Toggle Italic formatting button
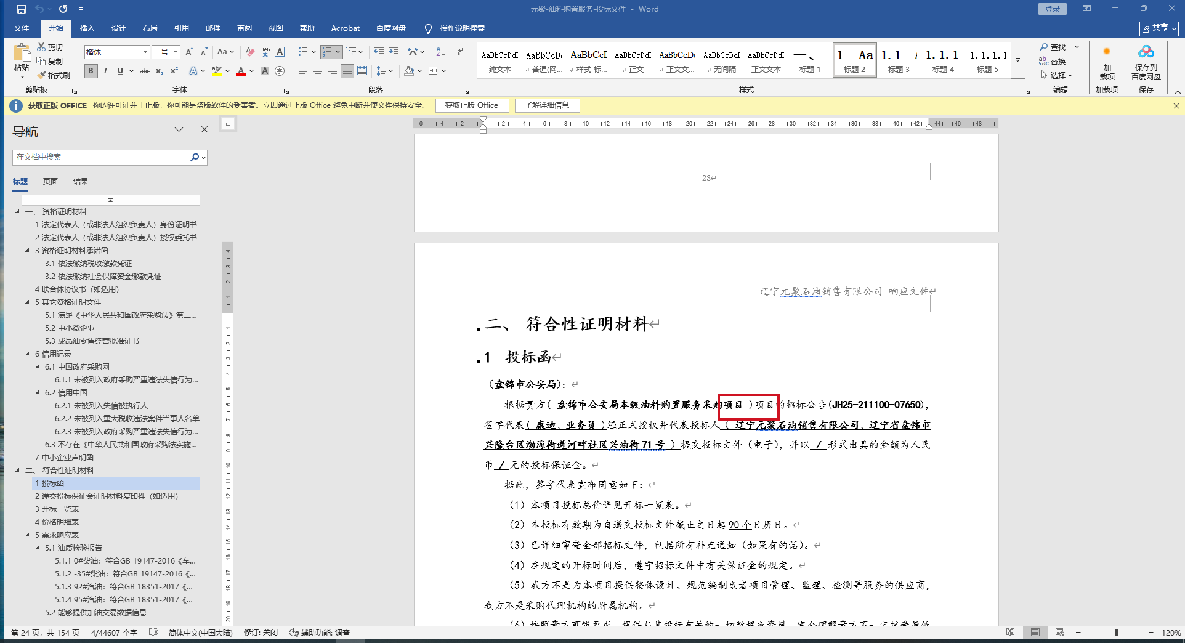The image size is (1185, 643). tap(105, 71)
